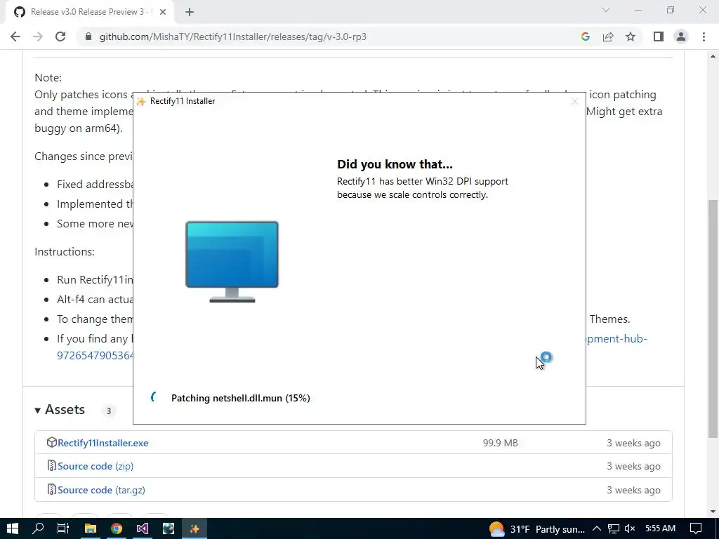Screen dimensions: 719x539
Task: Download Rectify11Installer.exe
Action: 103,443
